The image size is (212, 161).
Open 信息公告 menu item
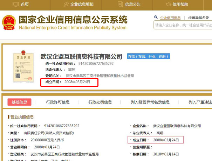point(133,4)
